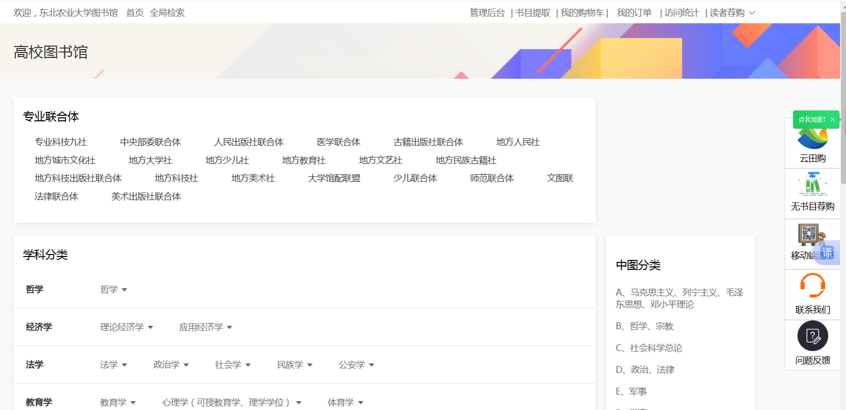
Task: Click the 点我加速 green button
Action: tap(811, 119)
